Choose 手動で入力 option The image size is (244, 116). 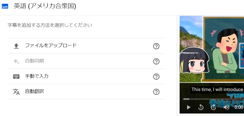coord(86,76)
